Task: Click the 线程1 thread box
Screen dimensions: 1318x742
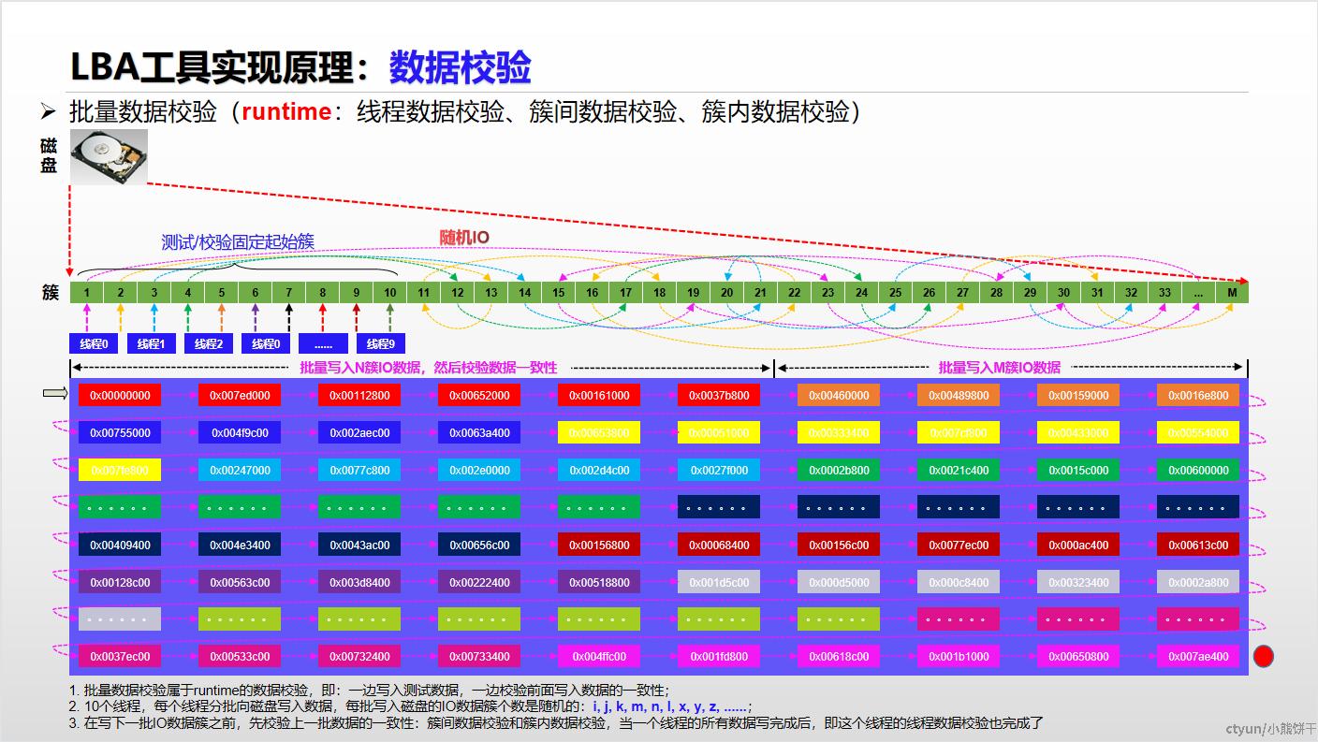Action: tap(151, 343)
